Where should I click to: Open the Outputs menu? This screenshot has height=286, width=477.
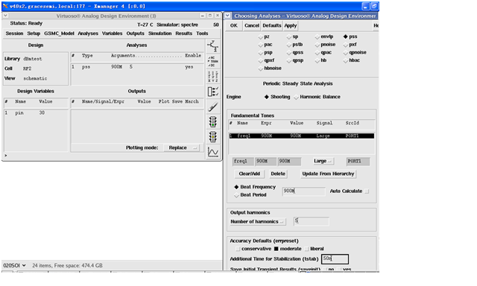135,34
